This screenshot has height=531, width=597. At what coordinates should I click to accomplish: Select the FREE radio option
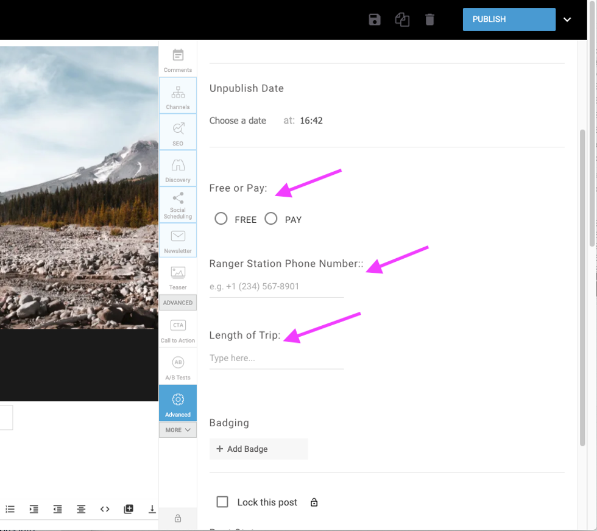[x=221, y=219]
